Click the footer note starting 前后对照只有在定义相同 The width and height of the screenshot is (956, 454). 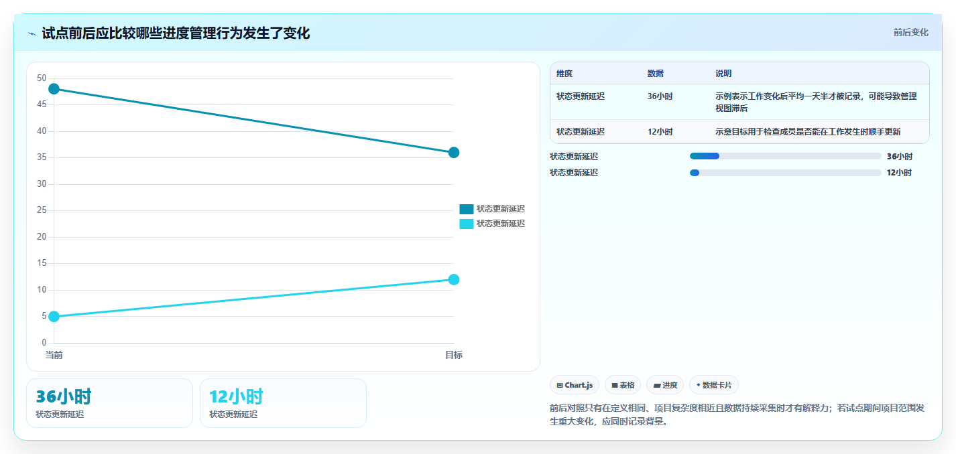coord(737,415)
